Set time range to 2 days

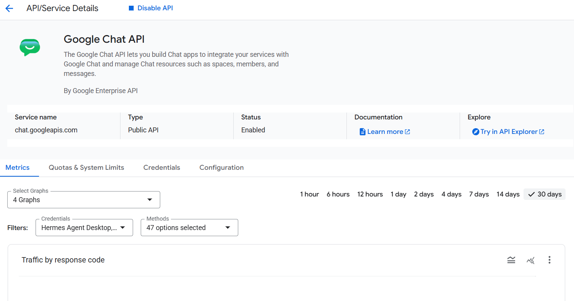point(424,194)
